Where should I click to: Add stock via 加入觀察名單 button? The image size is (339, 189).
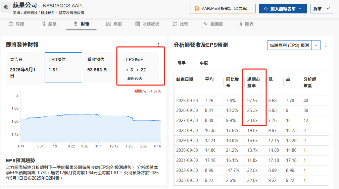pyautogui.click(x=283, y=9)
